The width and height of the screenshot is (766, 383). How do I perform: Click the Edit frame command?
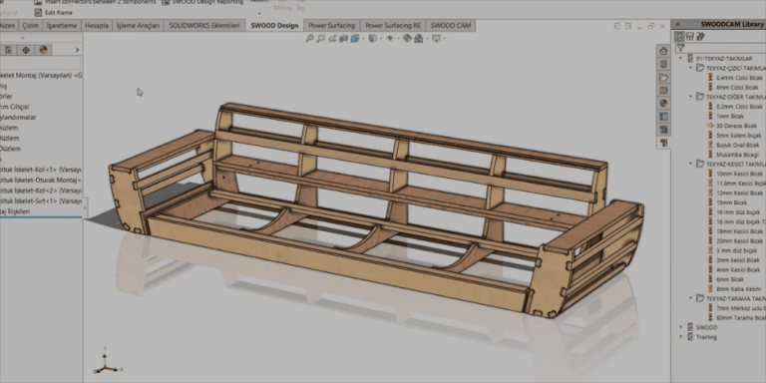(x=53, y=13)
